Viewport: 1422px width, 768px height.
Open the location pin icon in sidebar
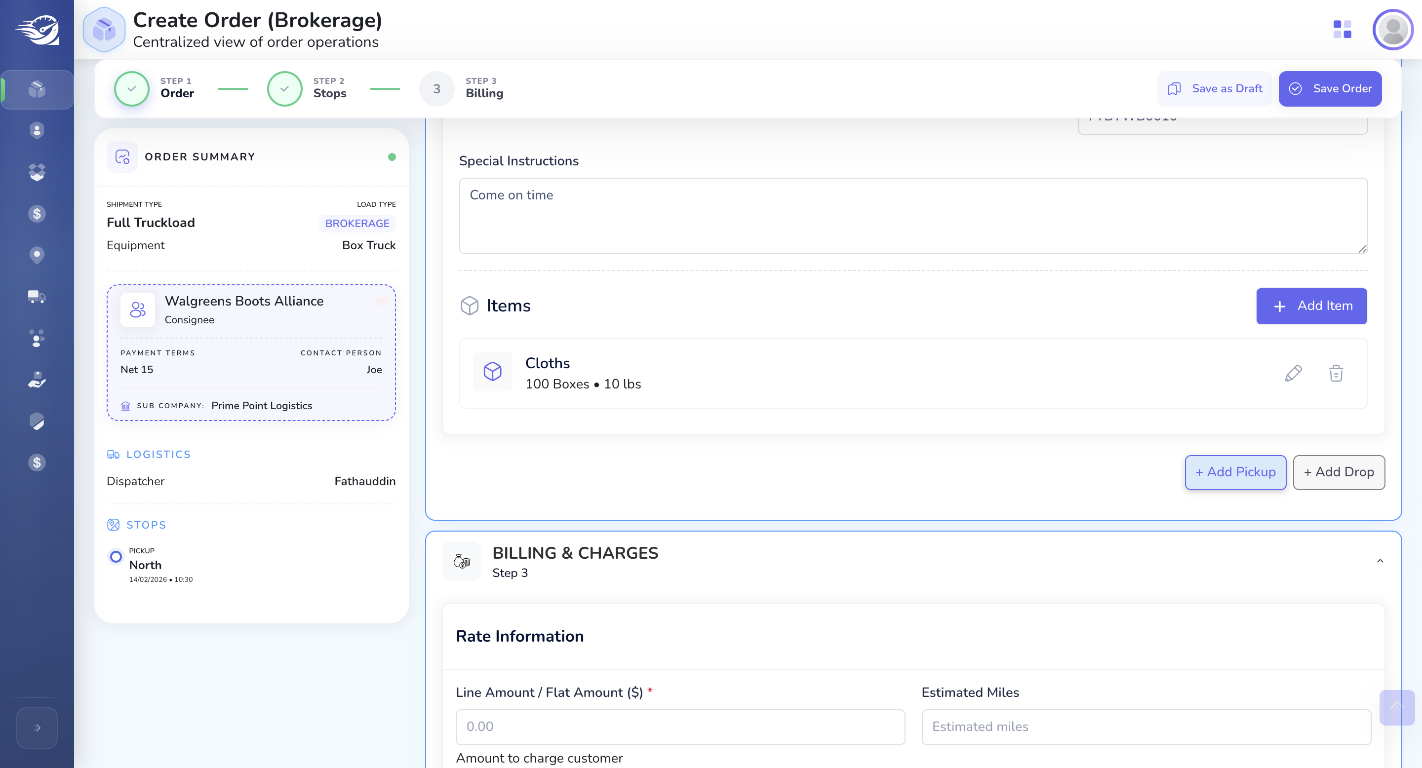point(37,255)
